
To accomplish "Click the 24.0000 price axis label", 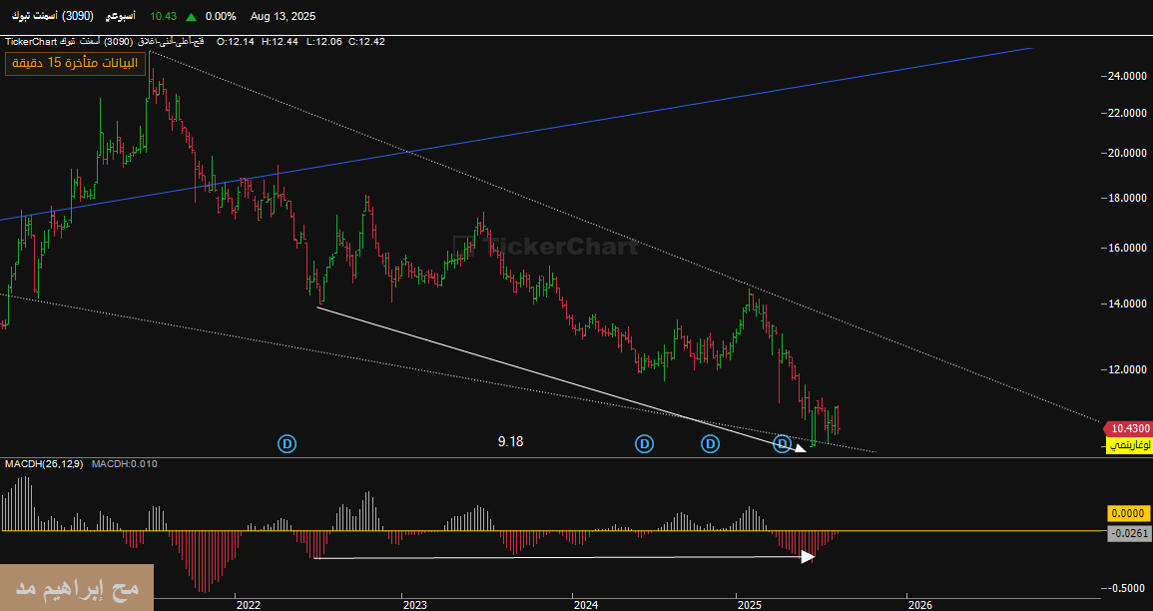I will coord(1126,76).
